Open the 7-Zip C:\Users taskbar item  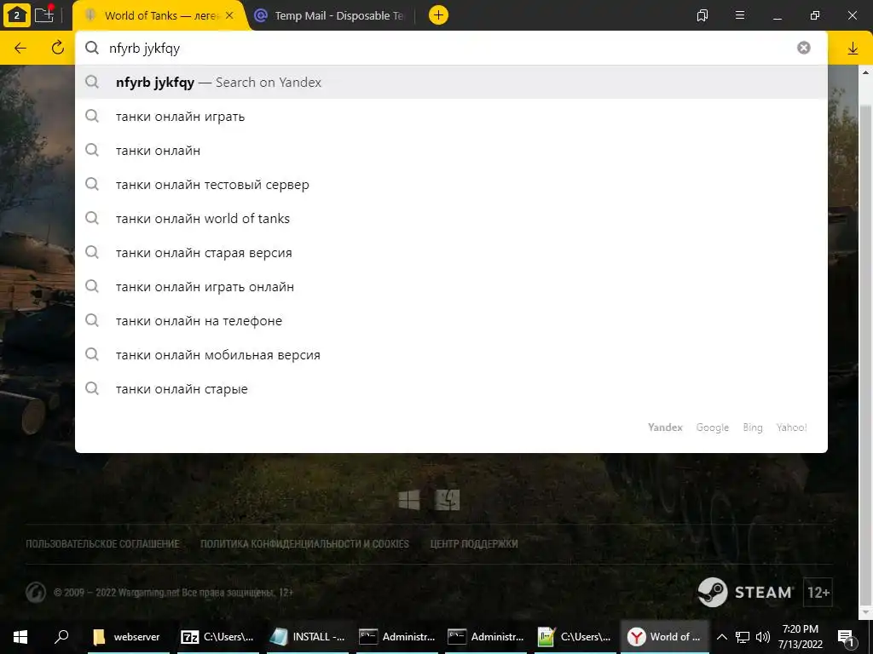(218, 637)
